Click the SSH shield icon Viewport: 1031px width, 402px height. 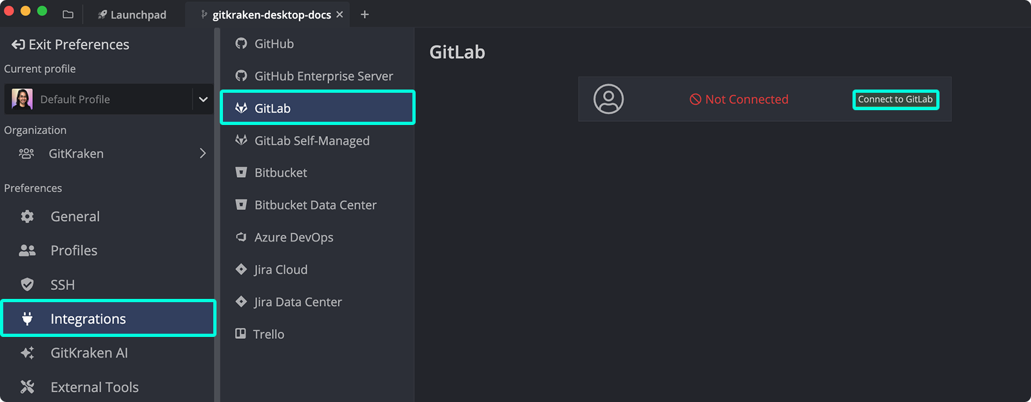27,285
